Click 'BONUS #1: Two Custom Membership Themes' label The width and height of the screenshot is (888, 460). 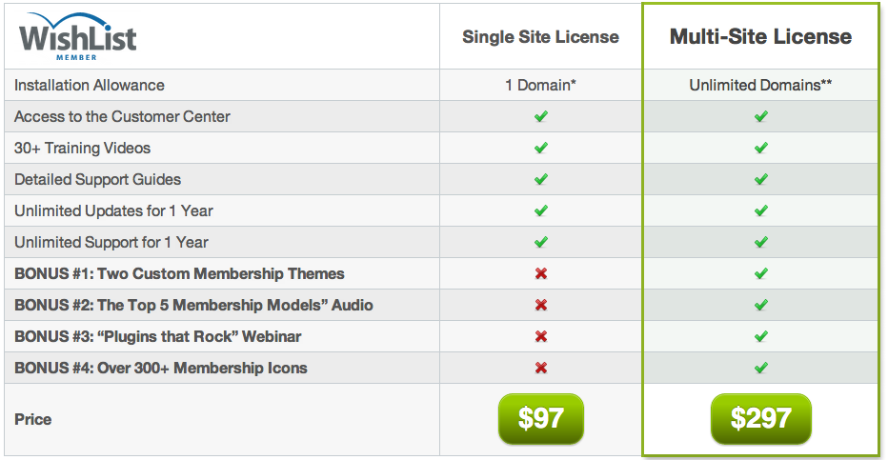(179, 274)
